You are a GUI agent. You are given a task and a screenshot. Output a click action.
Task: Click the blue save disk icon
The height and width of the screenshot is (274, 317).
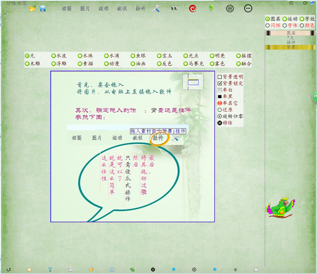[43, 9]
